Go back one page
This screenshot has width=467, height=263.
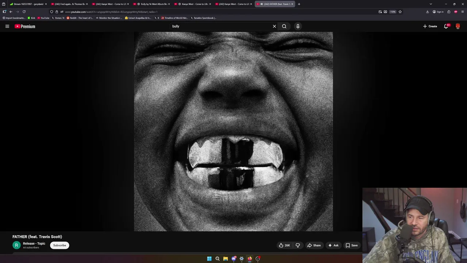point(11,12)
